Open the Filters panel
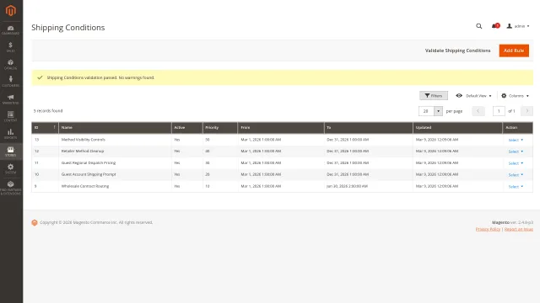 [x=434, y=95]
